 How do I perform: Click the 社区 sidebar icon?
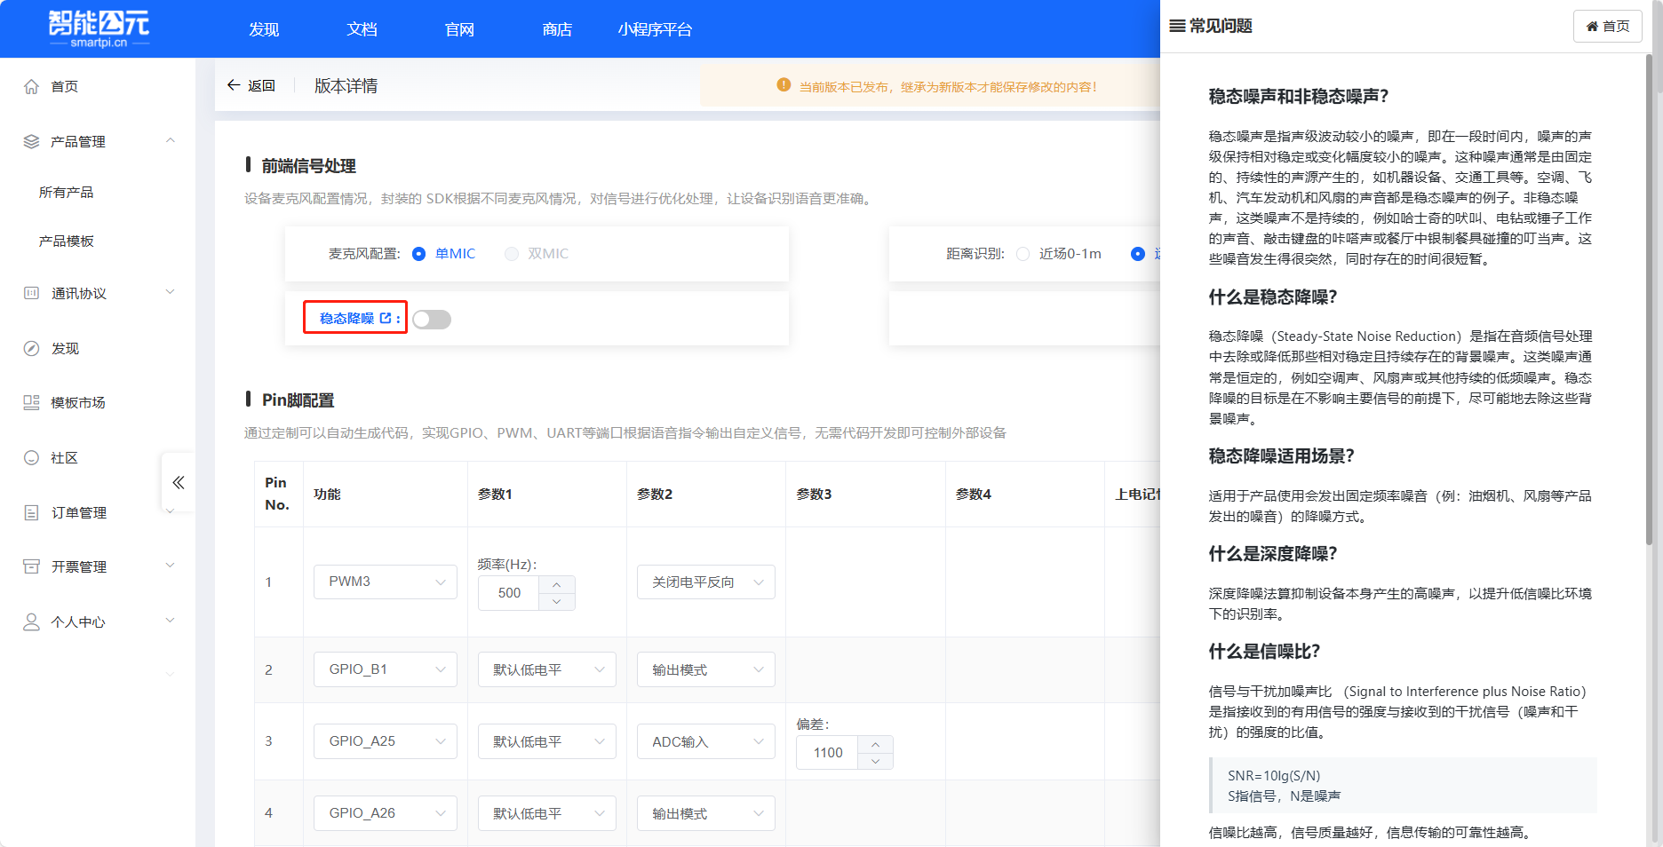(32, 457)
